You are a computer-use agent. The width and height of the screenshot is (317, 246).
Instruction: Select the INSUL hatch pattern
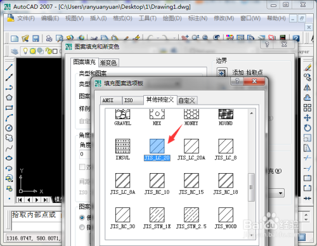pyautogui.click(x=122, y=150)
